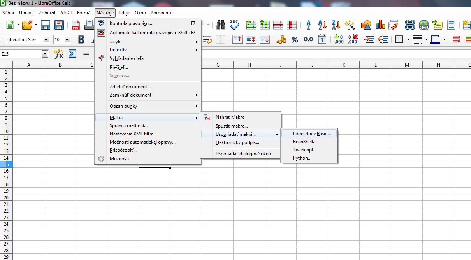Add a decimal place
This screenshot has width=471, height=260.
(339, 39)
